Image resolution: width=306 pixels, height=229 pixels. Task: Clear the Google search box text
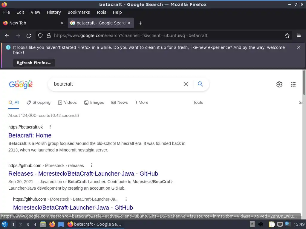(186, 84)
